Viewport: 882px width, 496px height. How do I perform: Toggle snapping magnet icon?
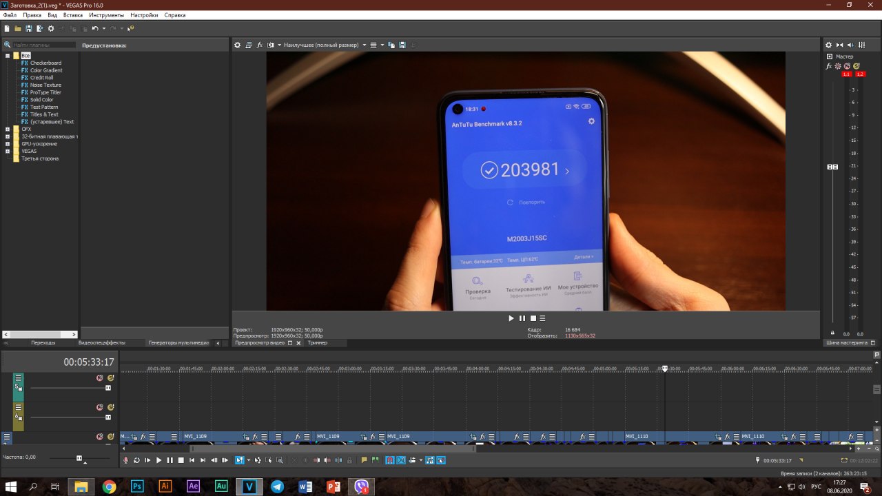389,460
